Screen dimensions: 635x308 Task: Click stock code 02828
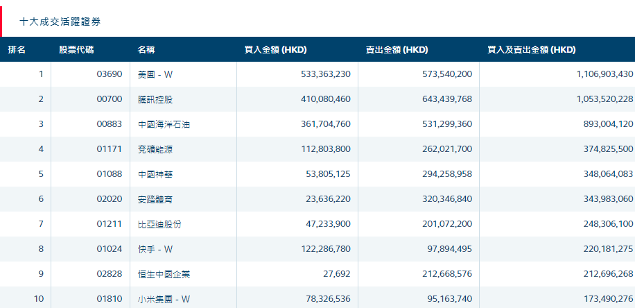(110, 274)
